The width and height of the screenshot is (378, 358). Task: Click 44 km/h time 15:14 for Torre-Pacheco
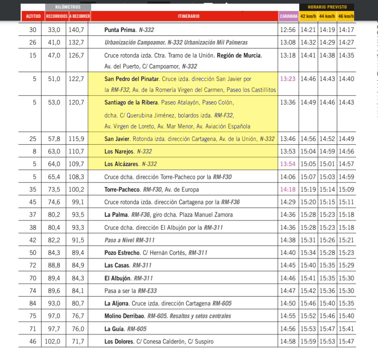(x=327, y=190)
